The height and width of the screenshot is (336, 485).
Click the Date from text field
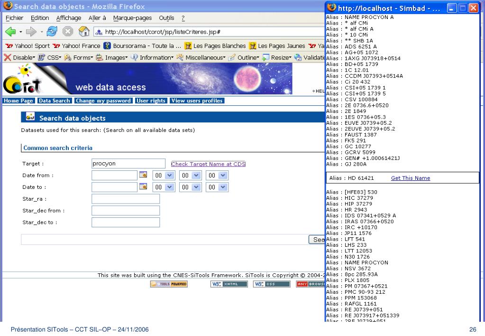coord(114,175)
